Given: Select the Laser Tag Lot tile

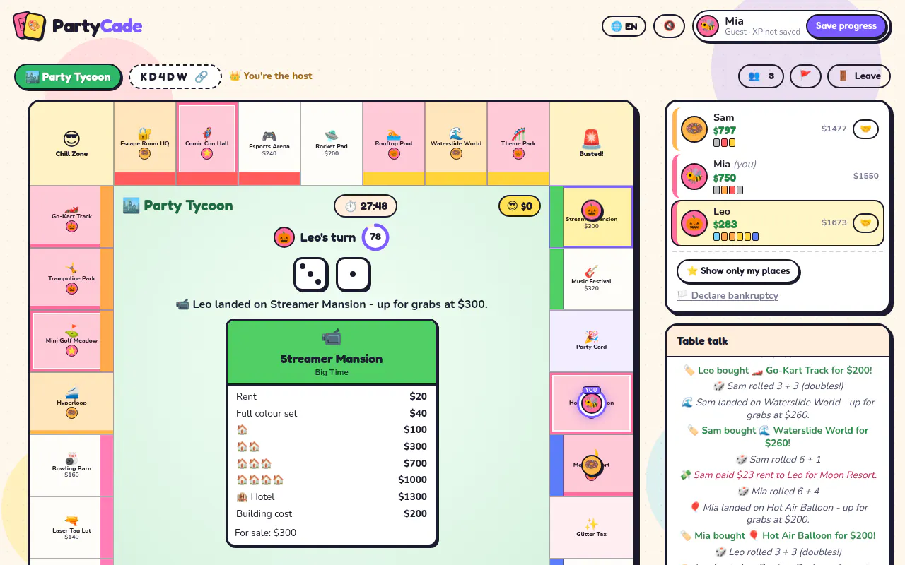Looking at the screenshot, I should [x=71, y=528].
